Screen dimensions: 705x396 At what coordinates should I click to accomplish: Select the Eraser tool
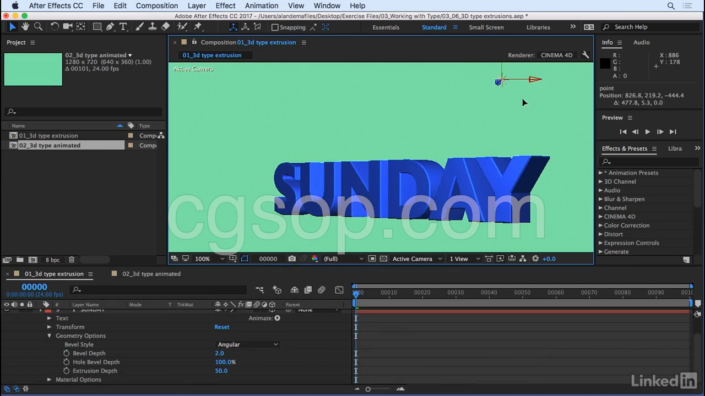(166, 27)
